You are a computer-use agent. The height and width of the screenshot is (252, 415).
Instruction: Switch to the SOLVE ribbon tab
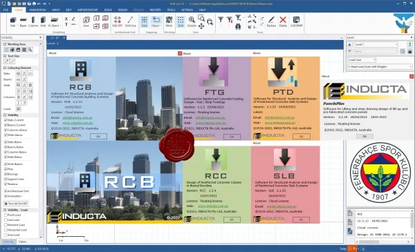[108, 10]
